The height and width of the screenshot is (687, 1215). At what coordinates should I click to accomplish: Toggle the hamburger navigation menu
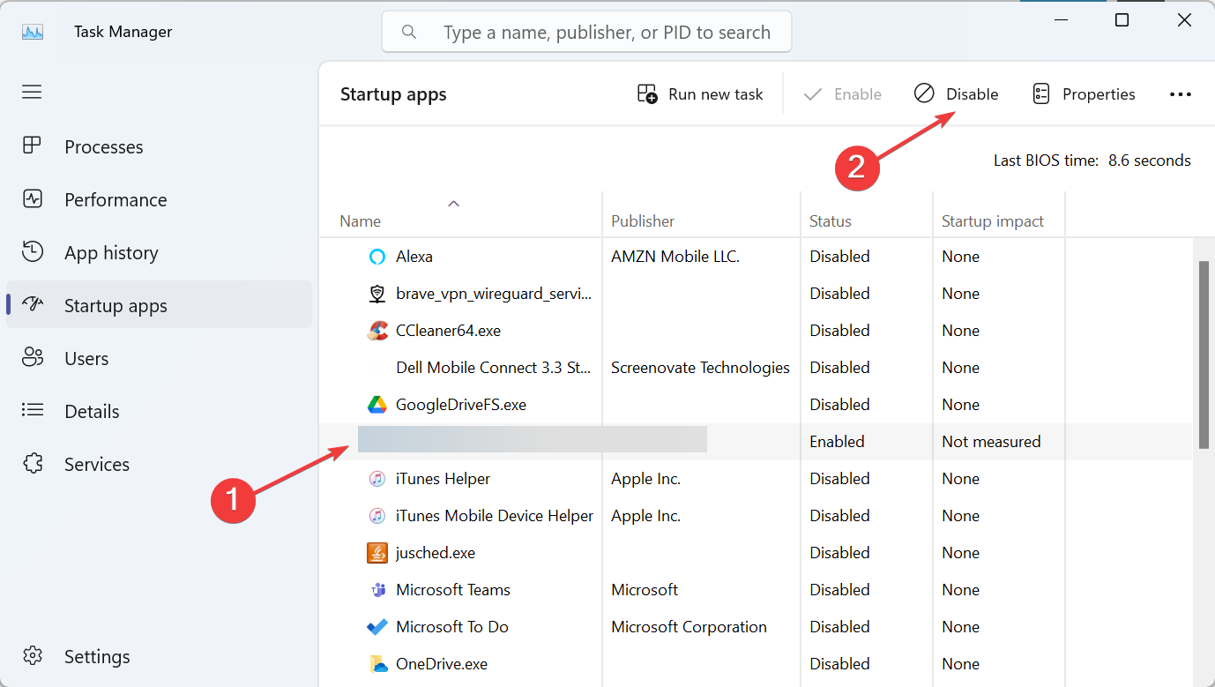pos(32,92)
